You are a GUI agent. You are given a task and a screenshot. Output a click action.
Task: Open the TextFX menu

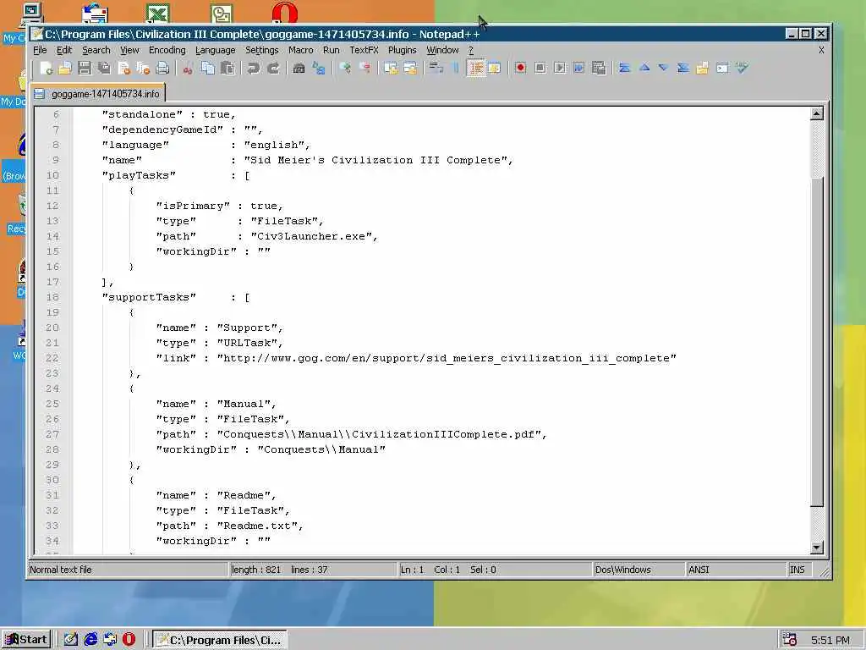364,50
